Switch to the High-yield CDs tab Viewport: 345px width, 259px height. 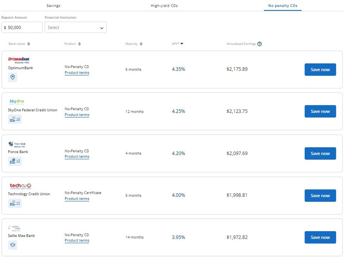coord(164,6)
